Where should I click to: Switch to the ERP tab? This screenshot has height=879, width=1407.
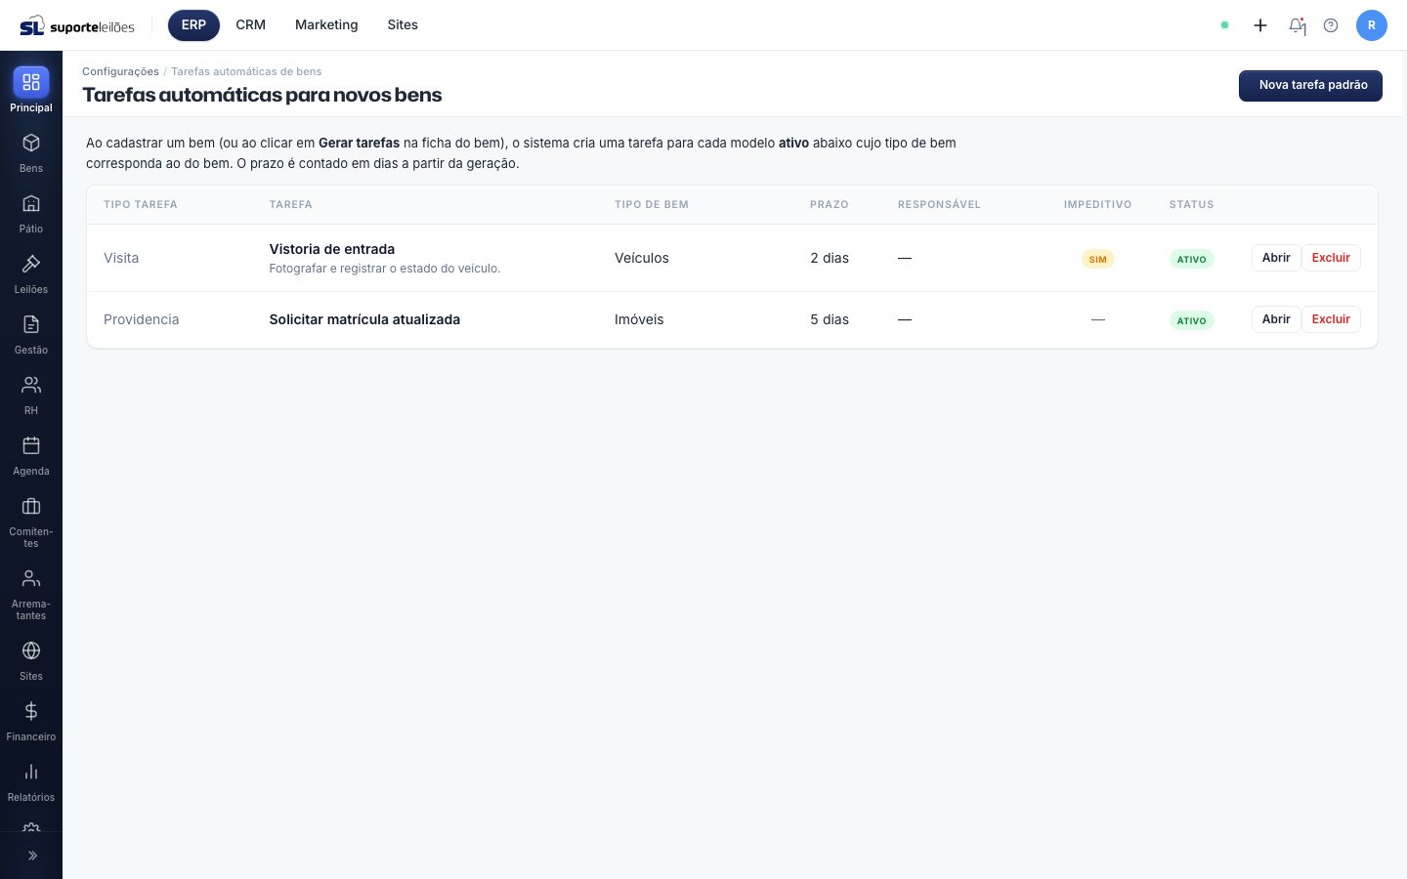pyautogui.click(x=193, y=25)
